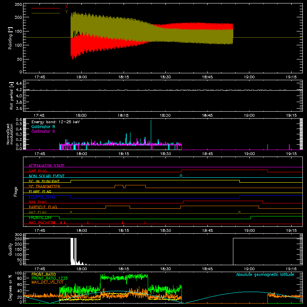Click 18:45 time label under modulation plot

[x=207, y=154]
